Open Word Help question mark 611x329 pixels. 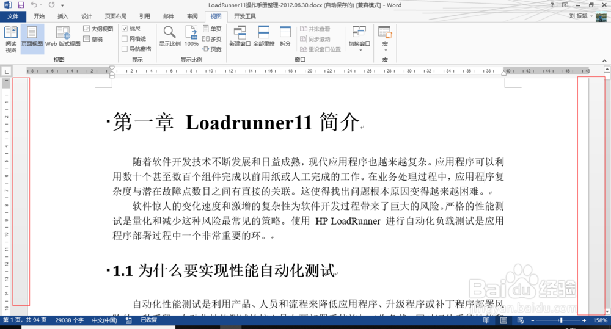pos(552,5)
